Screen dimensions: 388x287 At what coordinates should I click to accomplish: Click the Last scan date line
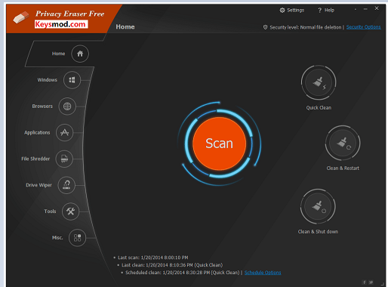point(152,258)
